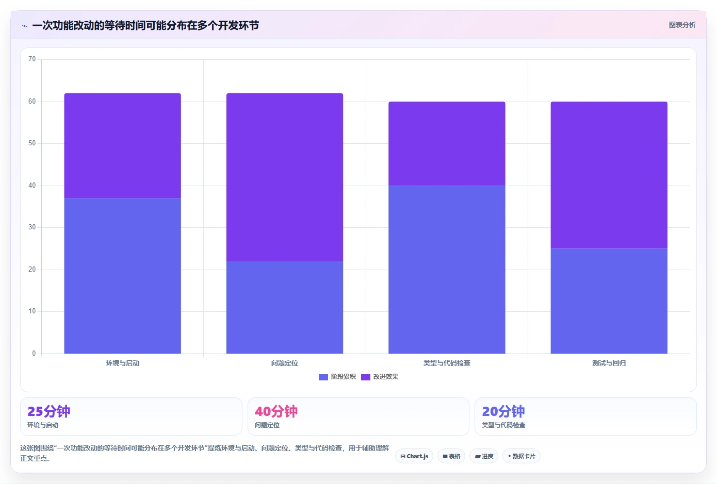Click the 环境与启动 caption in the 25分钟 card
This screenshot has height=484, width=717.
[x=43, y=425]
